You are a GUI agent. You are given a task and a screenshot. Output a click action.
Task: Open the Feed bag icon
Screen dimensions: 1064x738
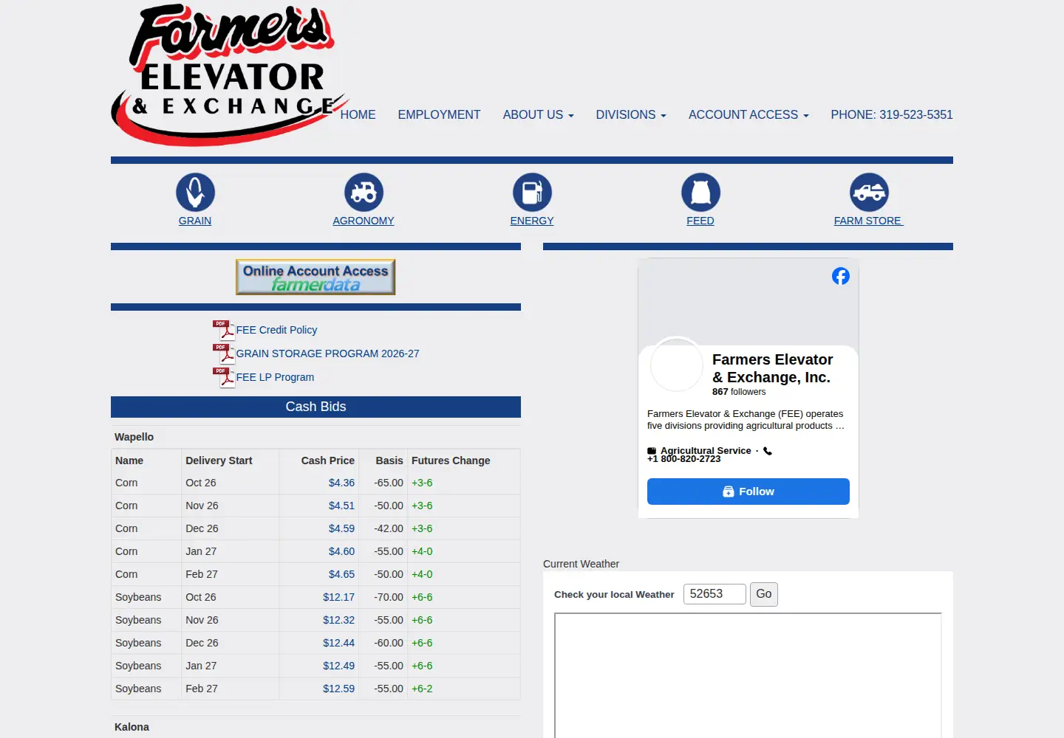700,192
